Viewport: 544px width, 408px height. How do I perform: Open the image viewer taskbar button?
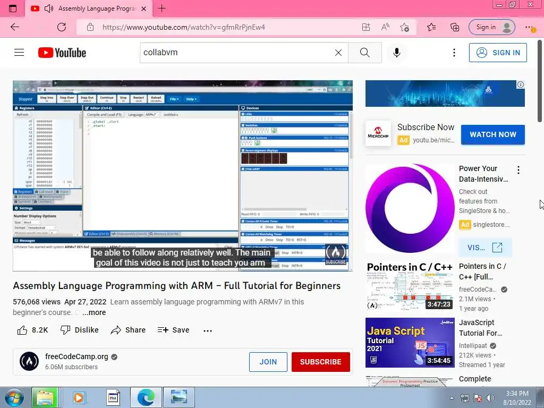[x=178, y=397]
